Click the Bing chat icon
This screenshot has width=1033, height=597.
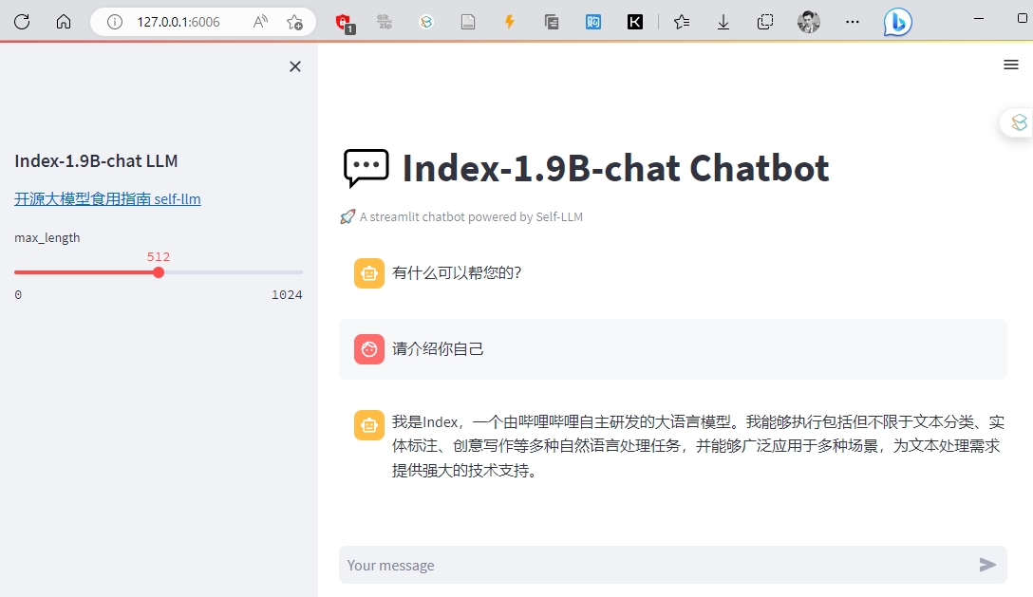pyautogui.click(x=897, y=21)
